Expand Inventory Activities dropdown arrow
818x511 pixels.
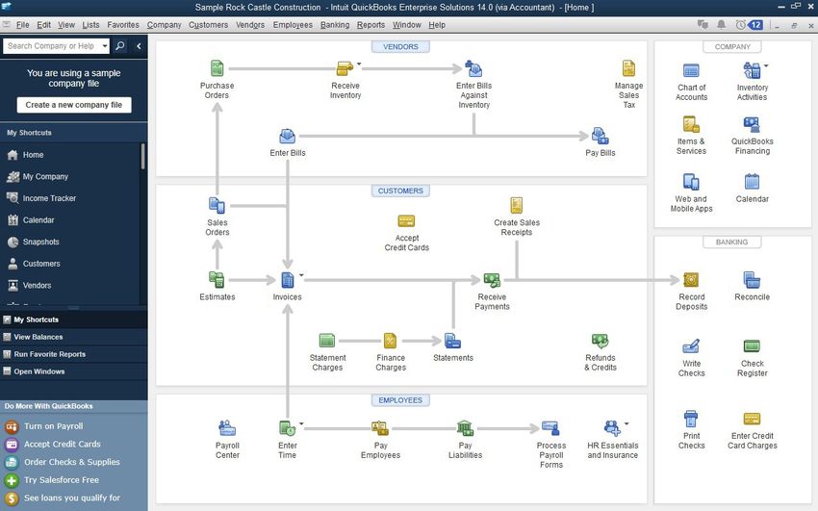(x=766, y=65)
